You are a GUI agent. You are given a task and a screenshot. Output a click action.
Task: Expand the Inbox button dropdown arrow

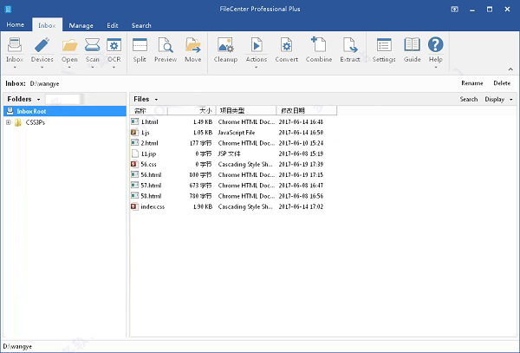(x=15, y=68)
